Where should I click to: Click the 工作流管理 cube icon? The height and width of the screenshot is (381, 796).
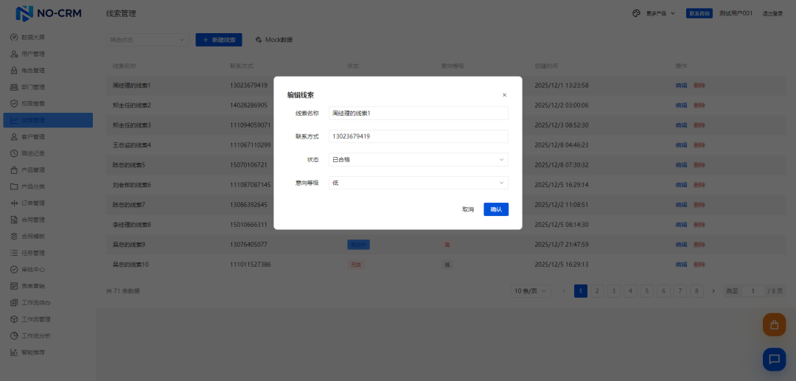[x=14, y=319]
